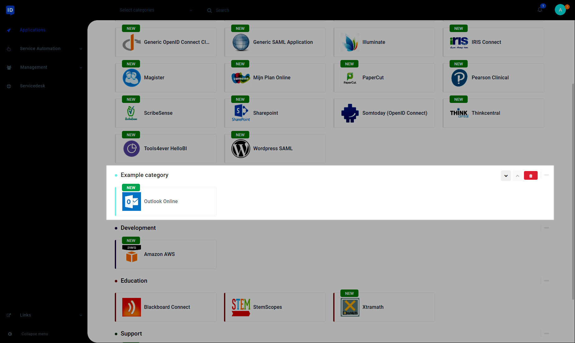Click the PaperCut app icon
Image resolution: width=575 pixels, height=343 pixels.
tap(350, 78)
